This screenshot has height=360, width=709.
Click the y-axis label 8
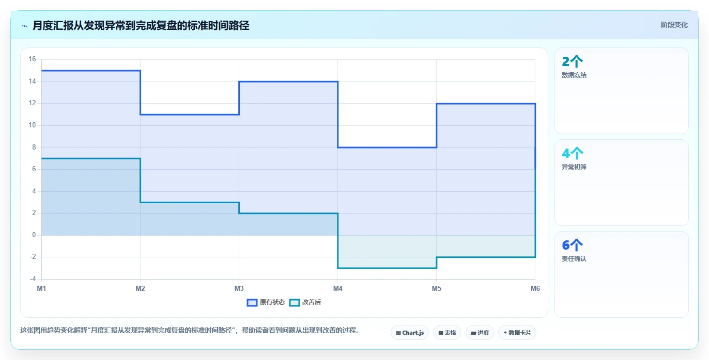(x=34, y=148)
